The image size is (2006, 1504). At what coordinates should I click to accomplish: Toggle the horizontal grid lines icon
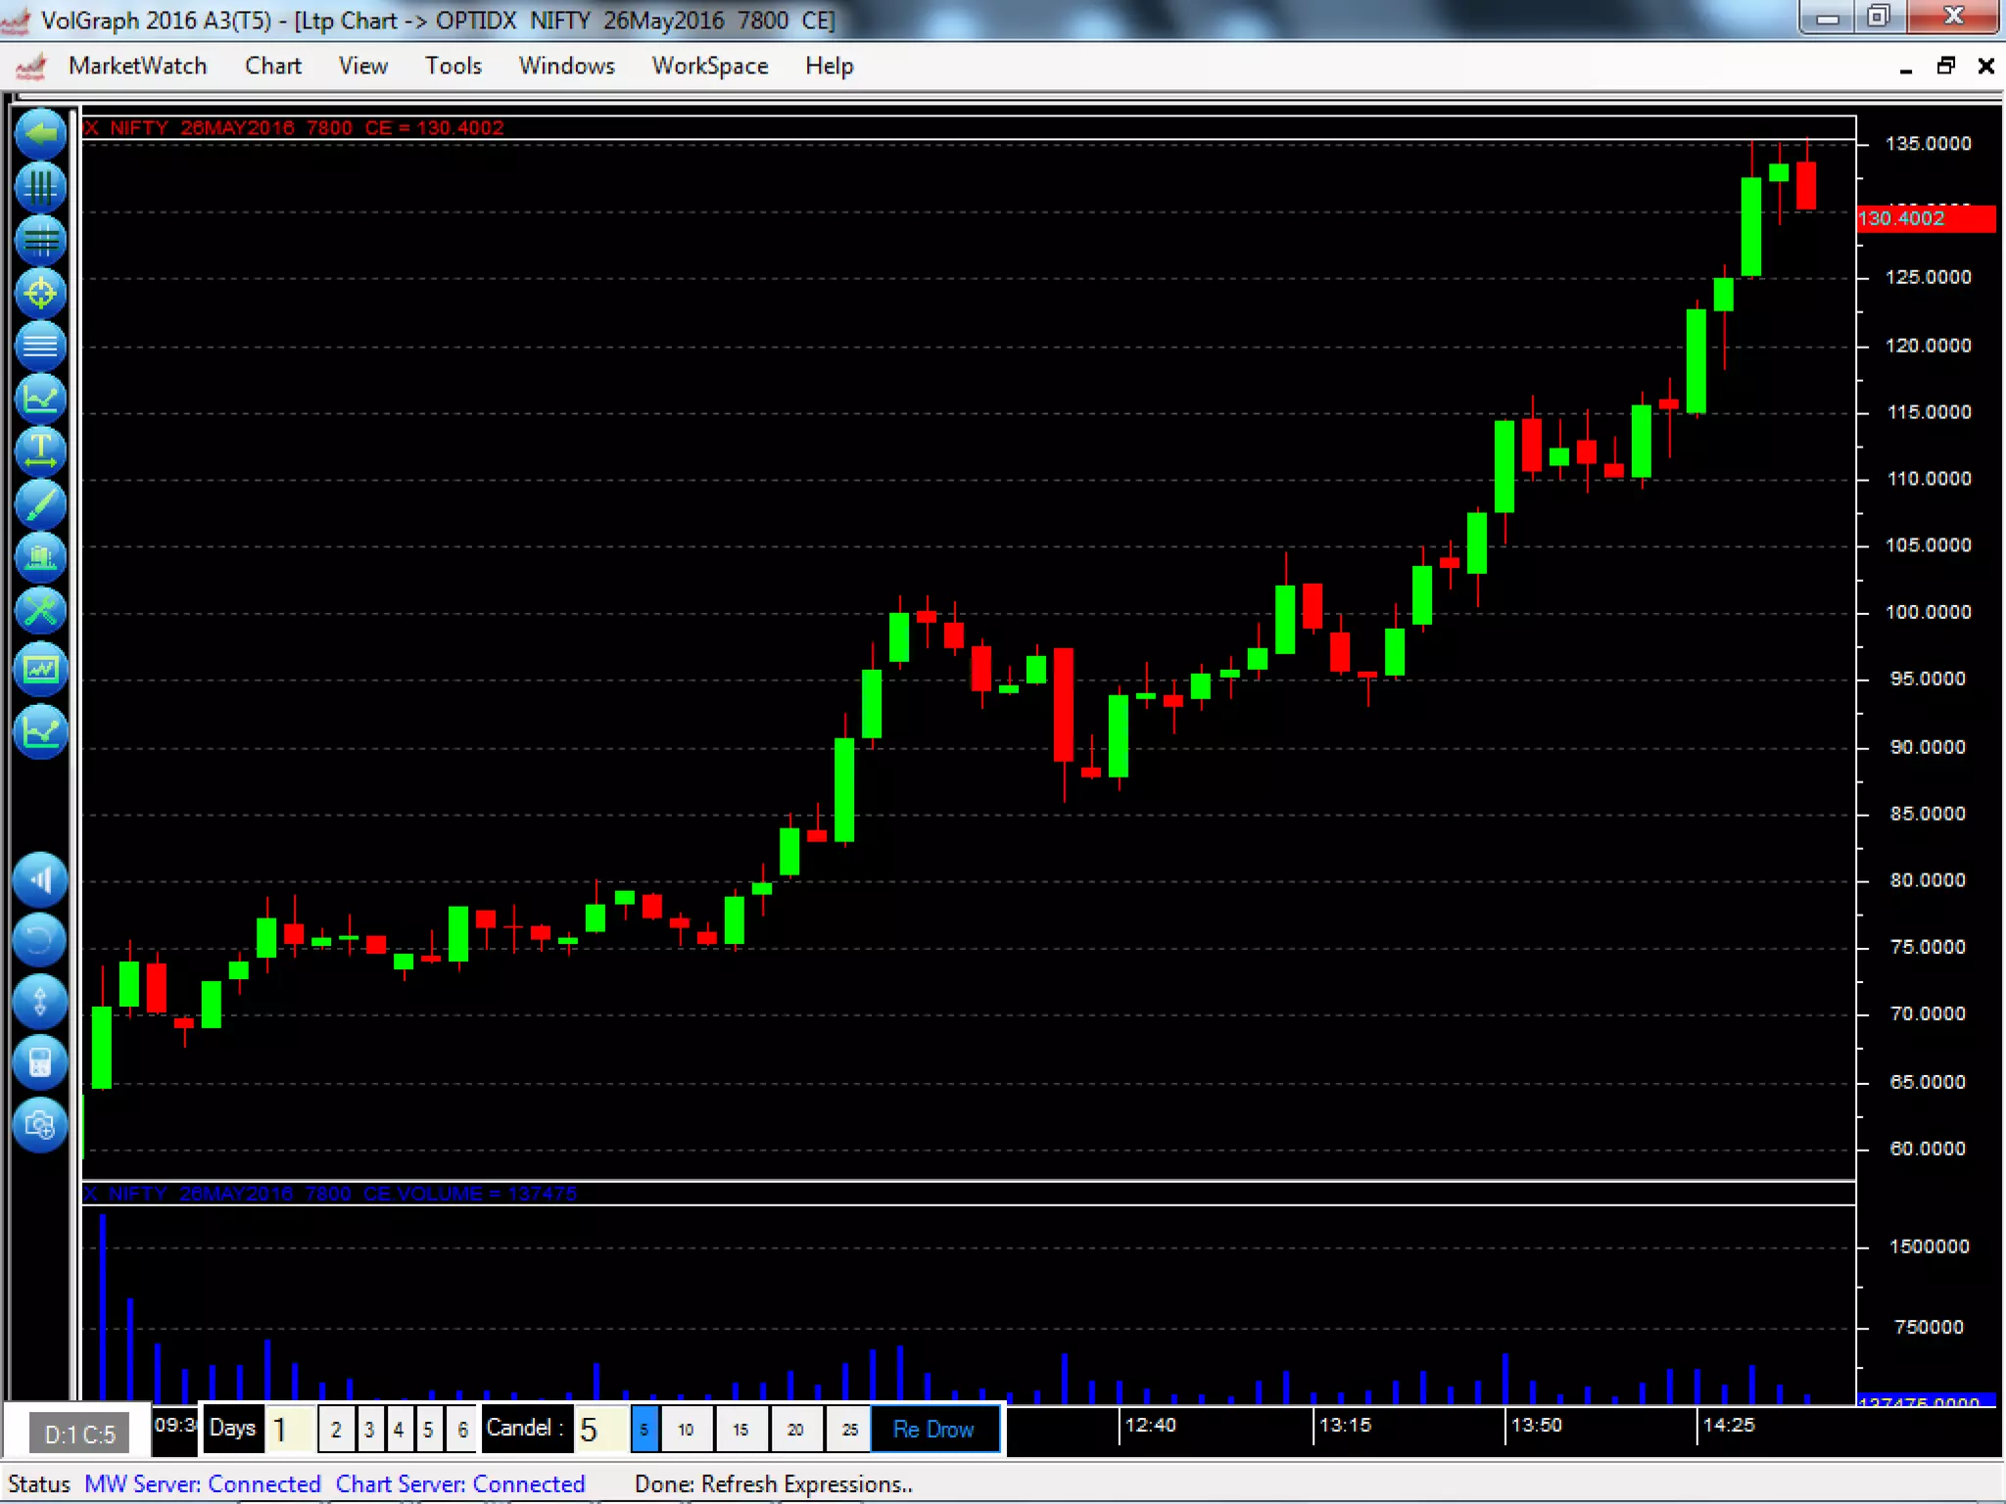pos(40,240)
